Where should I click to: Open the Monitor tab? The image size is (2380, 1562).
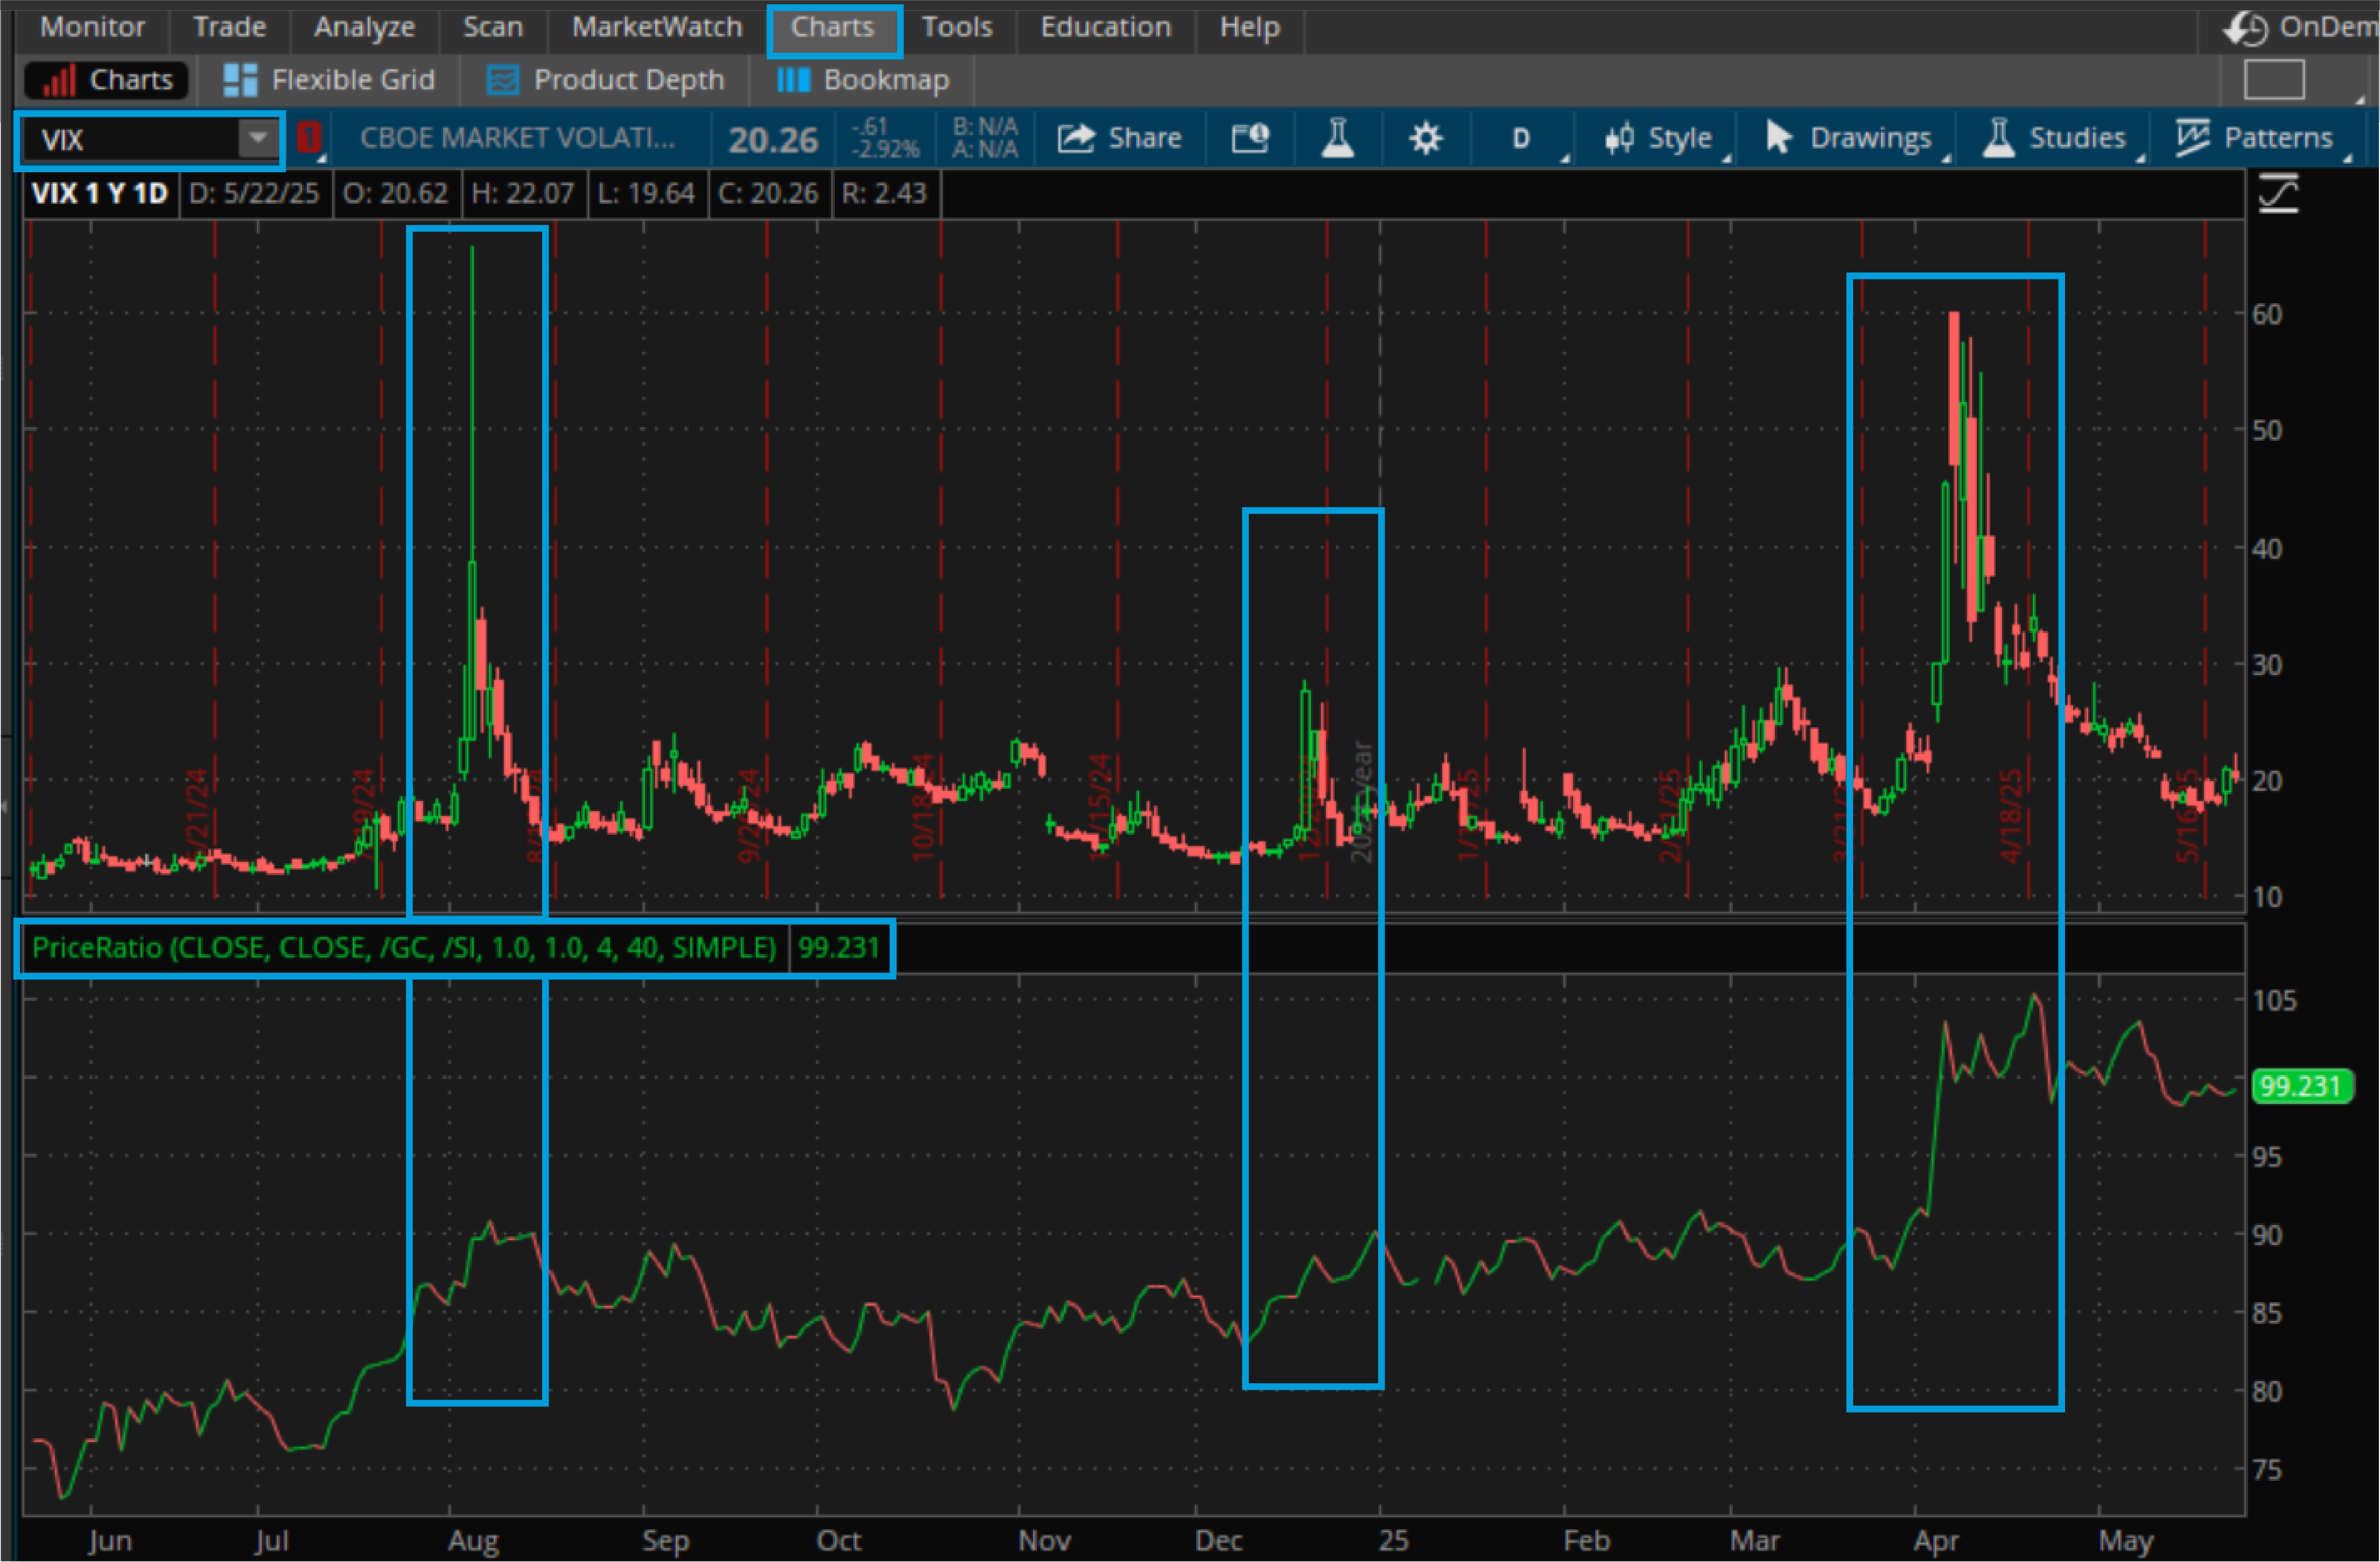click(92, 27)
